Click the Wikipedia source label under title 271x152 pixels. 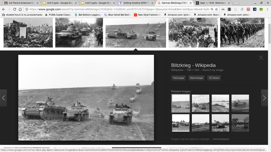pyautogui.click(x=177, y=70)
